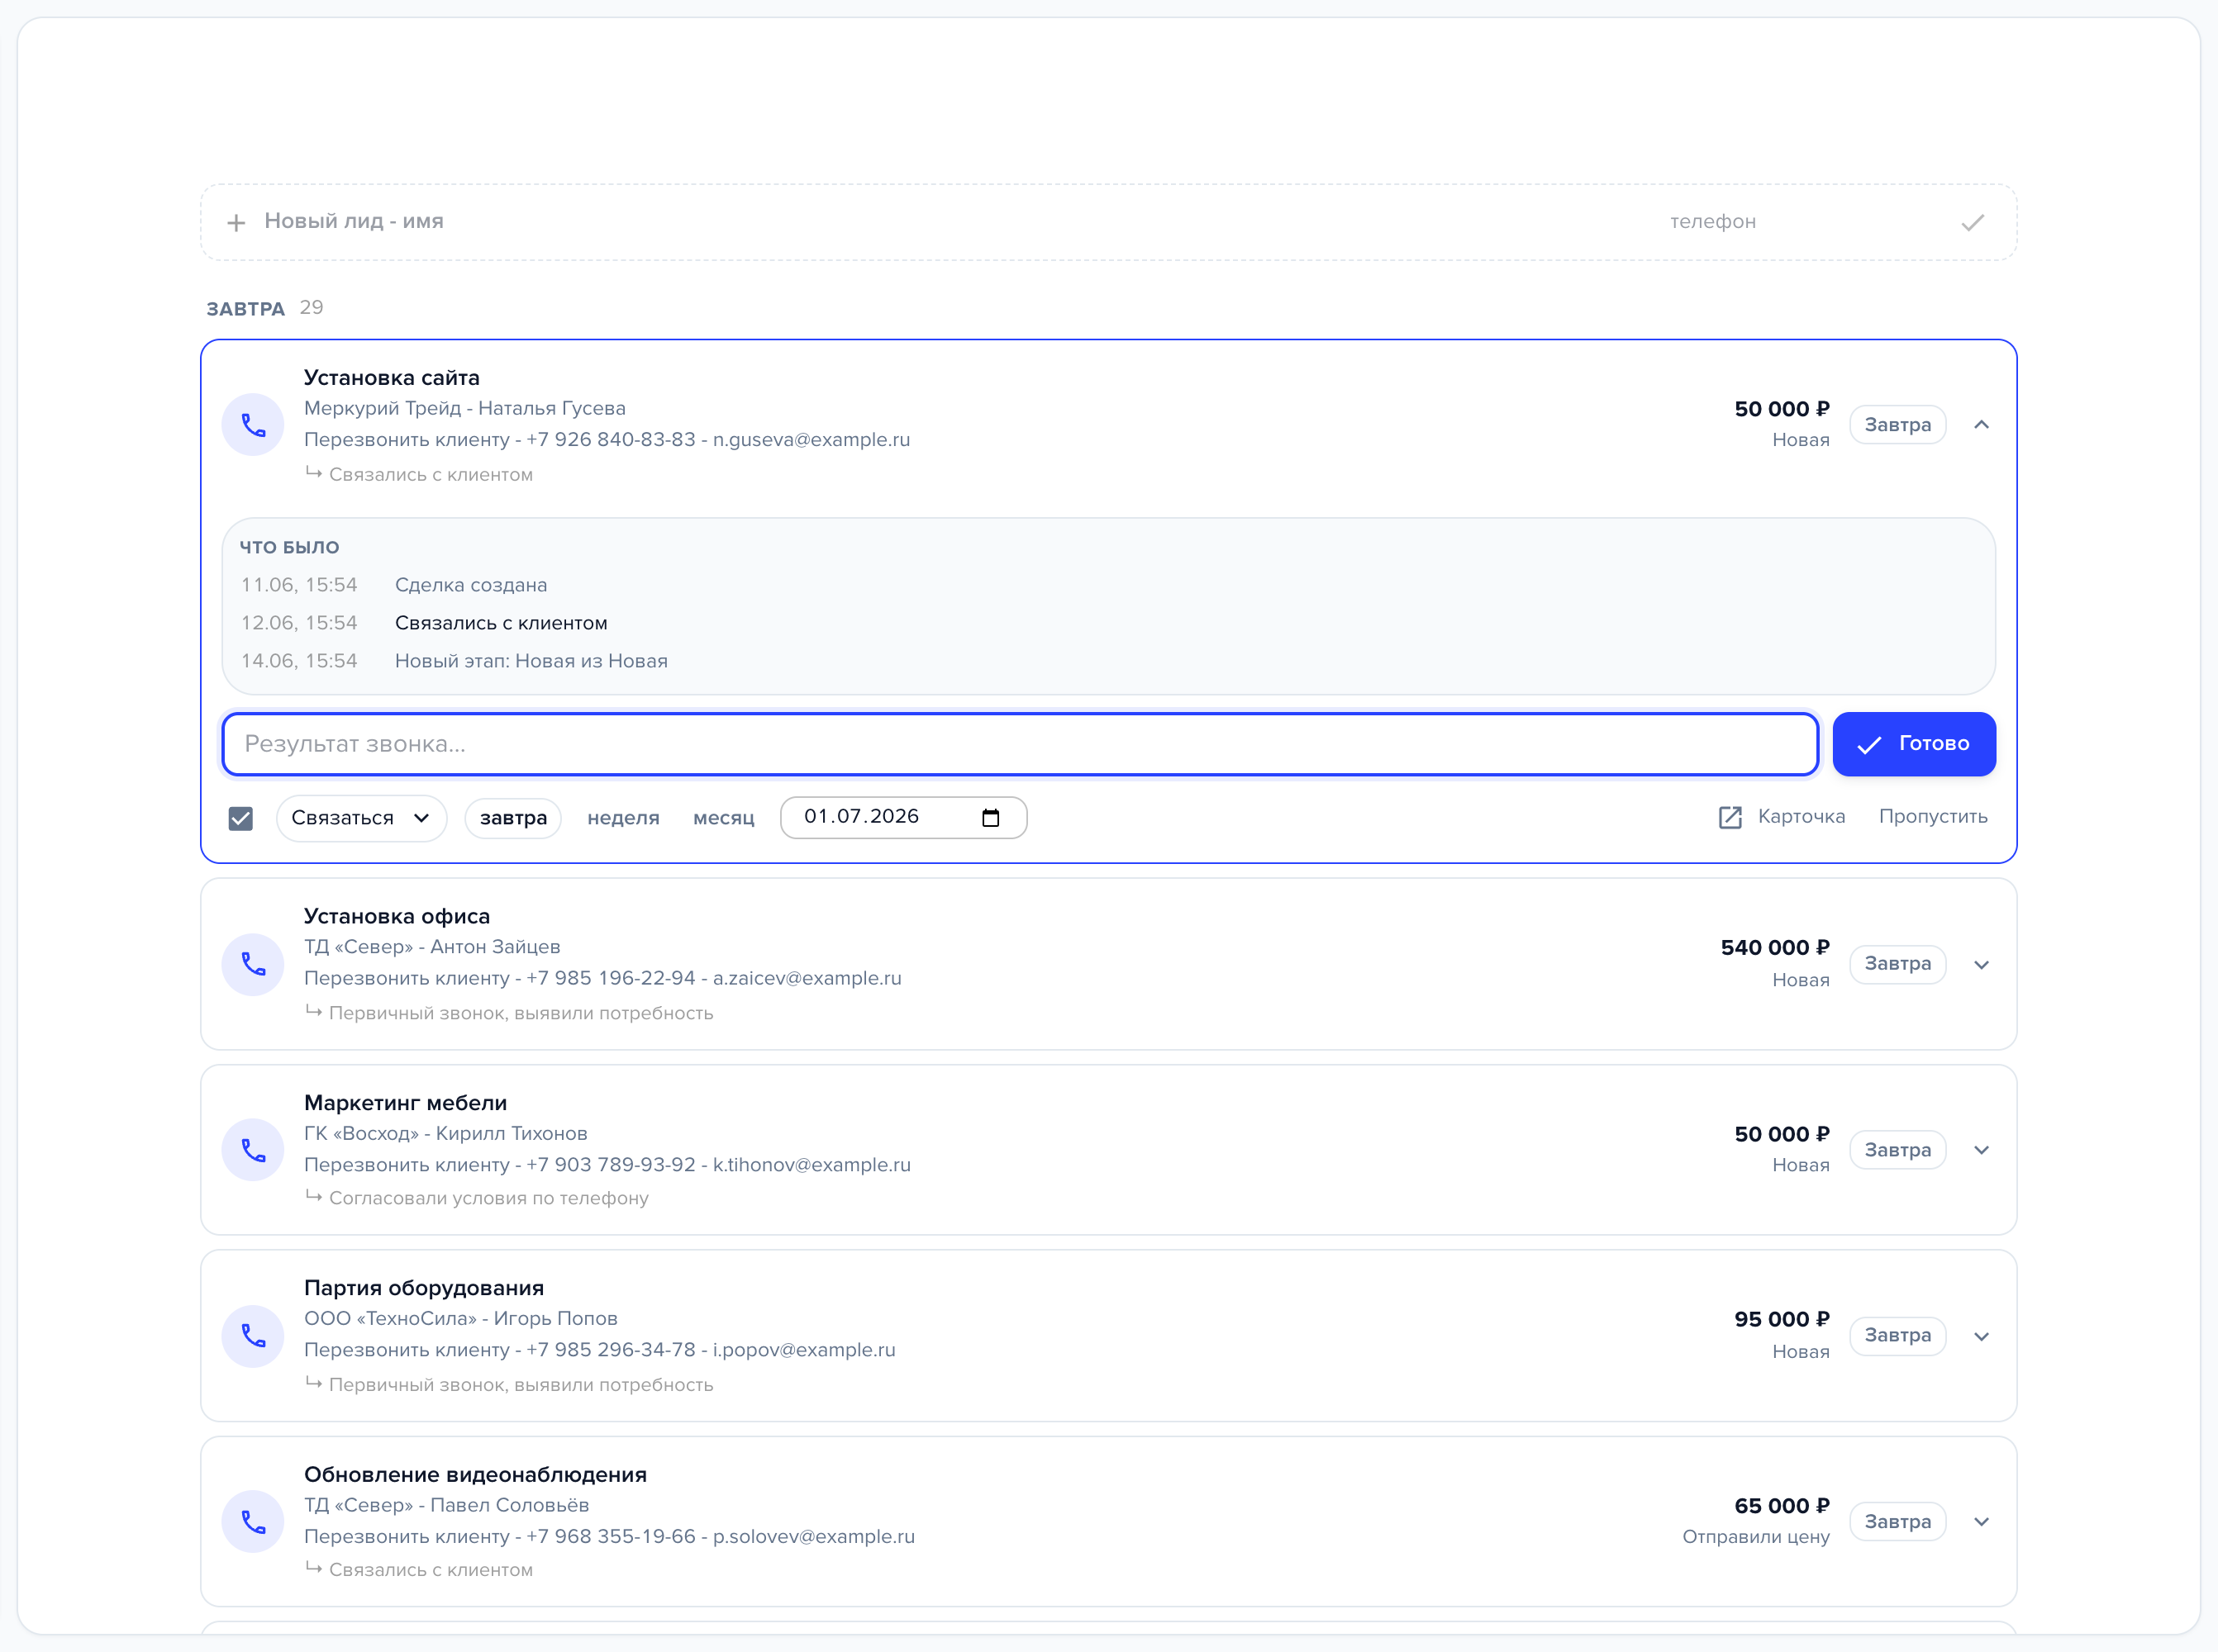Viewport: 2218px width, 1652px height.
Task: Click the 65 000 ₽ amount
Action: point(1781,1505)
